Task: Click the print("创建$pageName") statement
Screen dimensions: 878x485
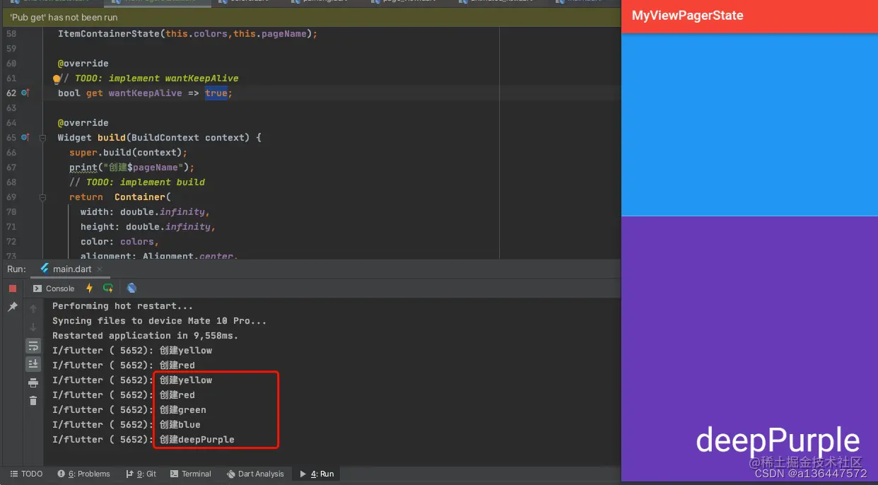Action: 131,168
